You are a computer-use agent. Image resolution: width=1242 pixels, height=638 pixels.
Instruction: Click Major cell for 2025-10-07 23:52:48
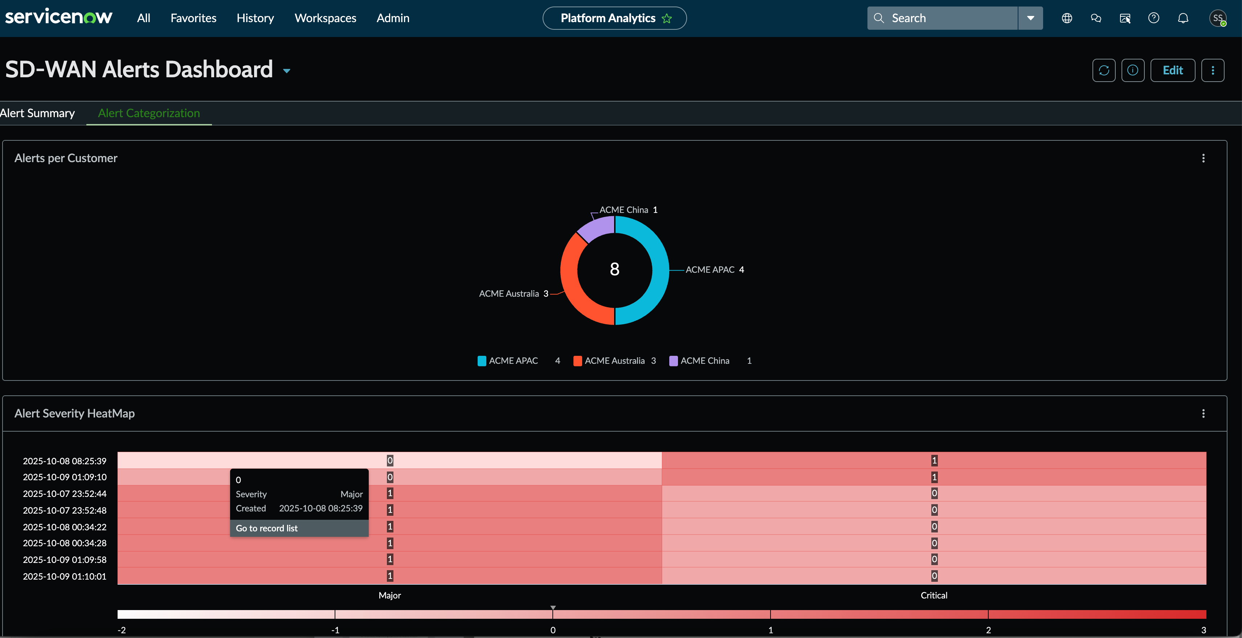[389, 510]
